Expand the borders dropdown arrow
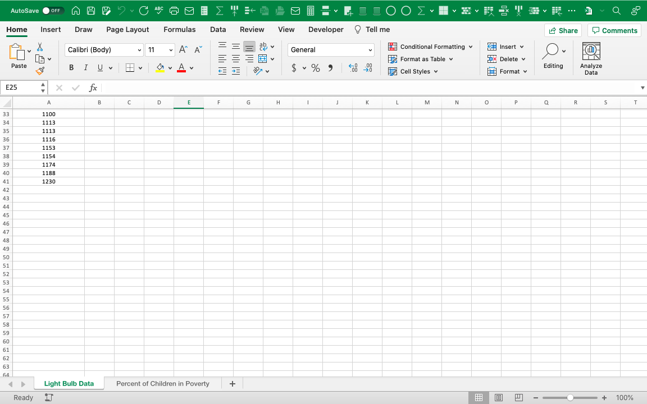Viewport: 647px width, 404px height. [140, 68]
